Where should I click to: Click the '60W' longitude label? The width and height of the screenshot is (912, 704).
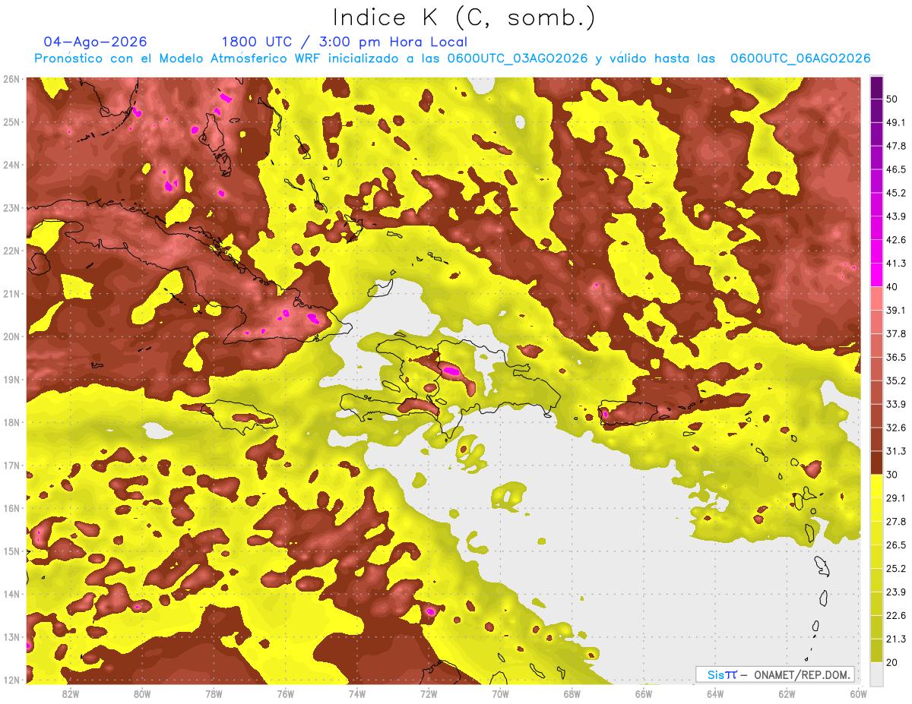pyautogui.click(x=859, y=693)
